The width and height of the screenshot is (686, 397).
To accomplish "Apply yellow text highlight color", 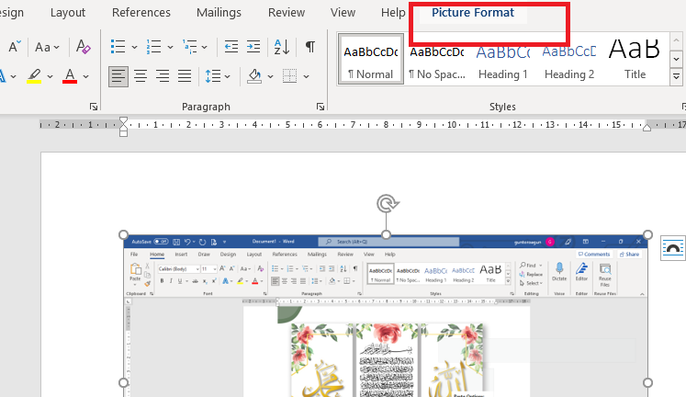I will (x=34, y=76).
